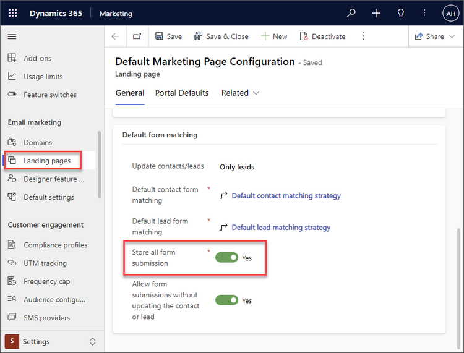Click the search magnifier icon
Screen dimensions: 464x353
click(351, 13)
